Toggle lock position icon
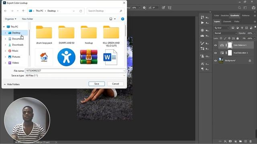The width and height of the screenshot is (257, 144). pyautogui.click(x=229, y=38)
